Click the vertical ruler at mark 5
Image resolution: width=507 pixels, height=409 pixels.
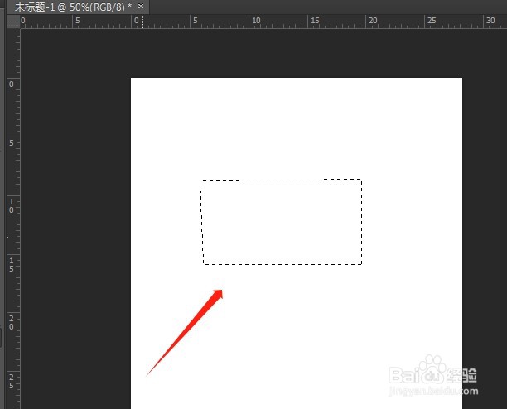[12, 142]
